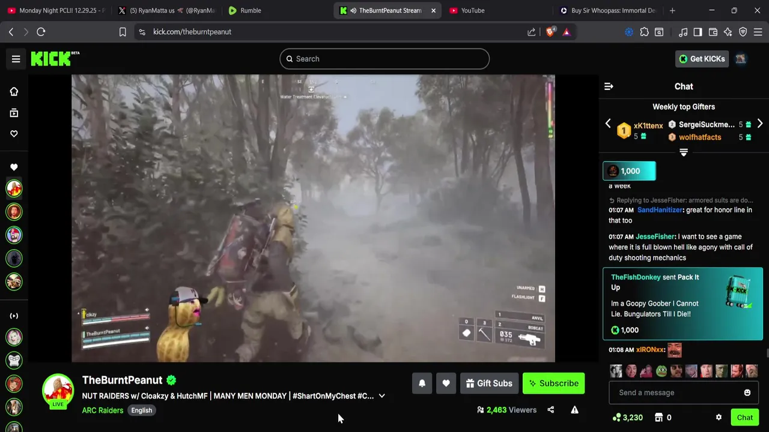Expand the stream title details
Screen dimensions: 769x432
coord(381,396)
